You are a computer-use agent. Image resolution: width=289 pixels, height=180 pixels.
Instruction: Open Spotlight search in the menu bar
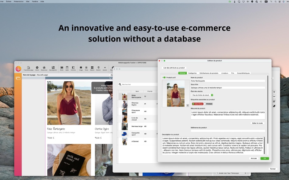point(275,2)
